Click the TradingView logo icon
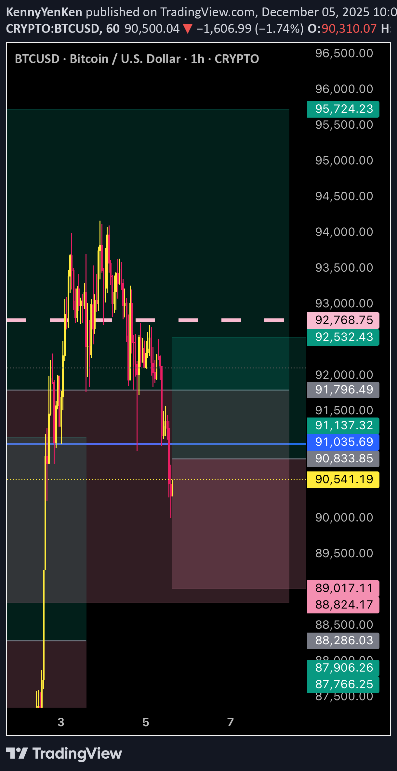 pos(17,753)
